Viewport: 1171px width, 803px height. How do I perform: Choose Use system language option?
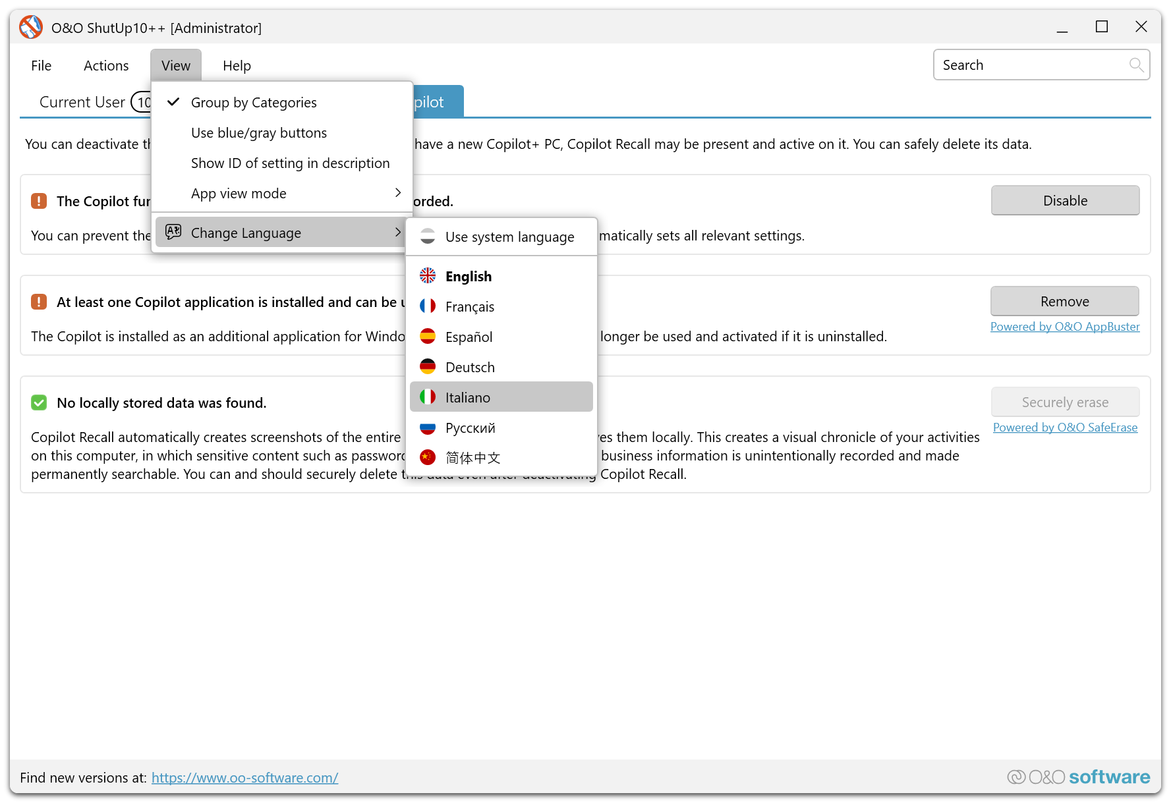click(x=509, y=237)
